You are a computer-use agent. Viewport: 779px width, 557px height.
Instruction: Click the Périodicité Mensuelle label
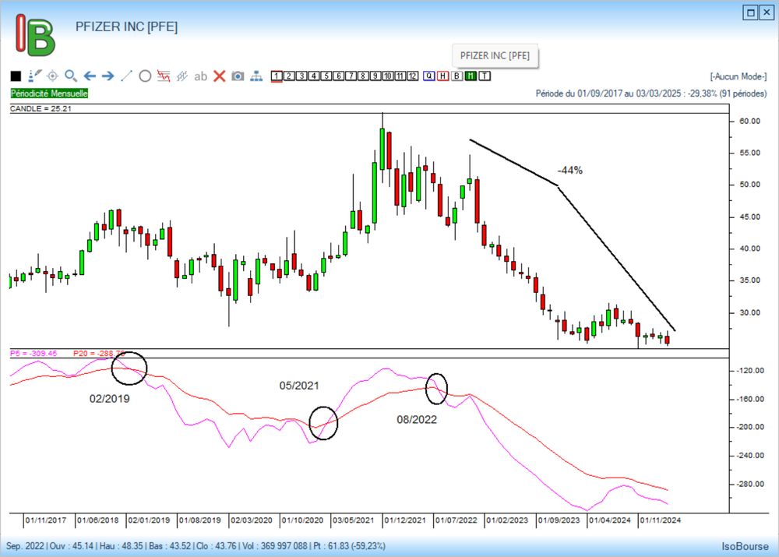coord(49,93)
